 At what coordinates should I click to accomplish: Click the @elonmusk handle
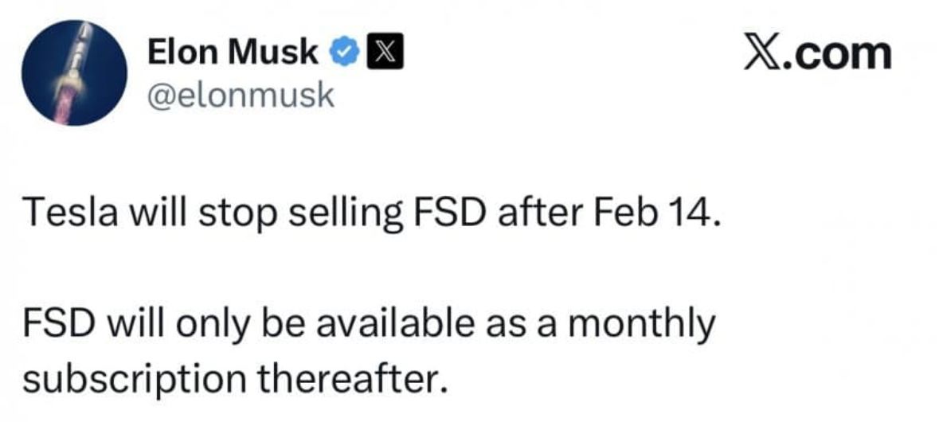coord(241,96)
